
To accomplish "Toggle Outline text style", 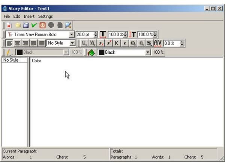I will tap(141, 43).
